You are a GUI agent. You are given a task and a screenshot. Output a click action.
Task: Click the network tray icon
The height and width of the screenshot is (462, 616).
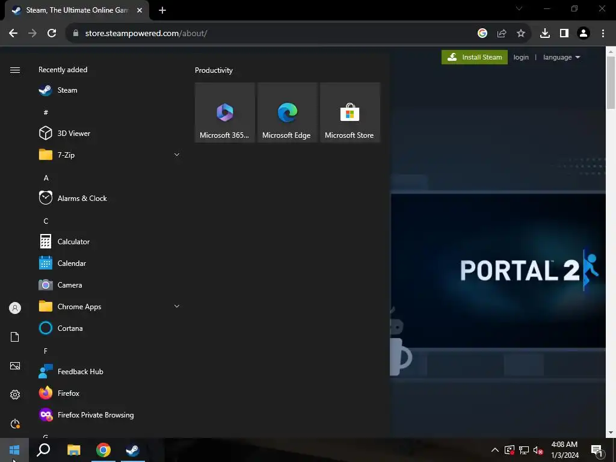tap(524, 450)
